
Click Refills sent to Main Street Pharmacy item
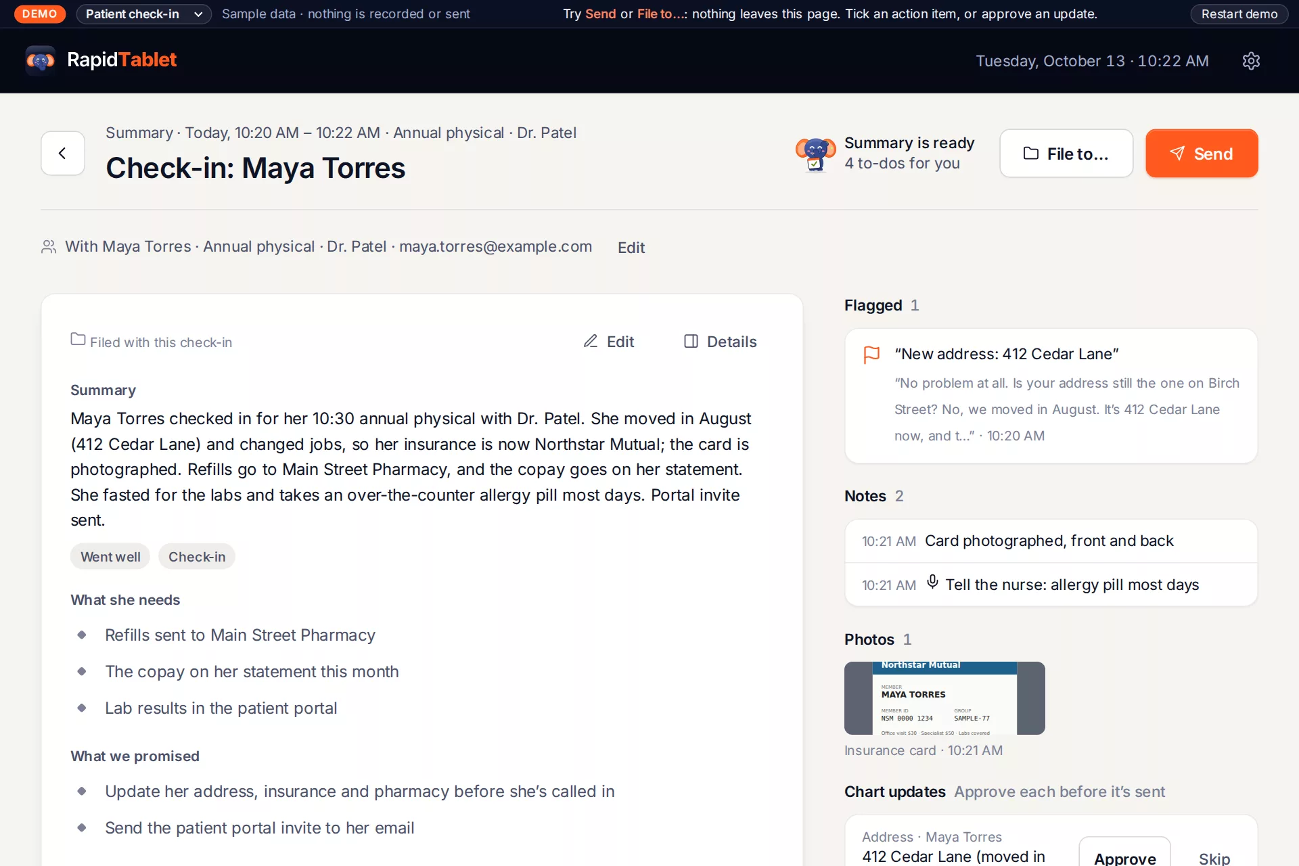240,635
